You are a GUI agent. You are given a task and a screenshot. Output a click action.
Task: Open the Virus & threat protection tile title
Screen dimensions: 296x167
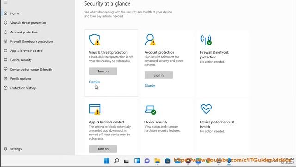pos(108,52)
